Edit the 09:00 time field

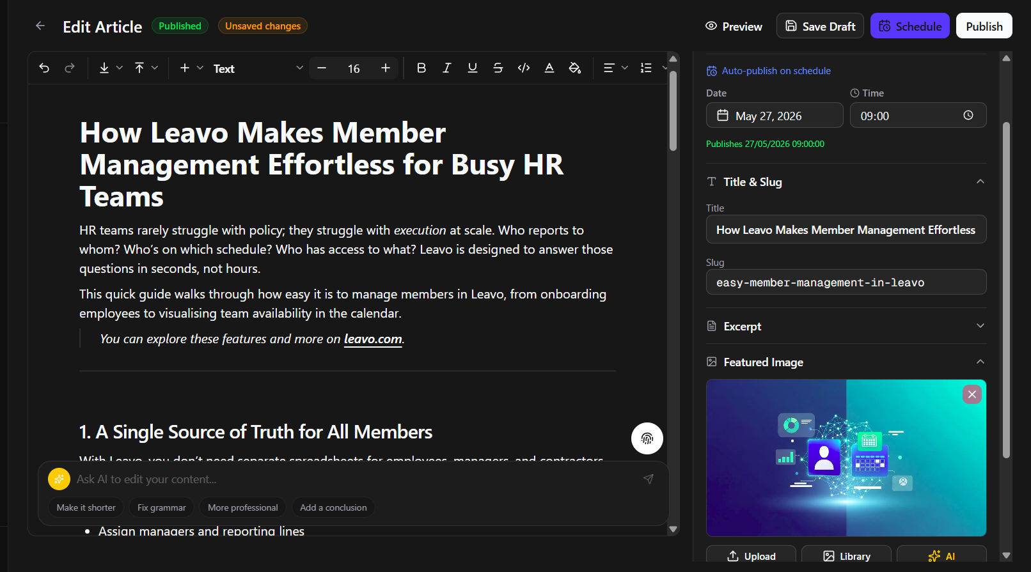tap(918, 116)
